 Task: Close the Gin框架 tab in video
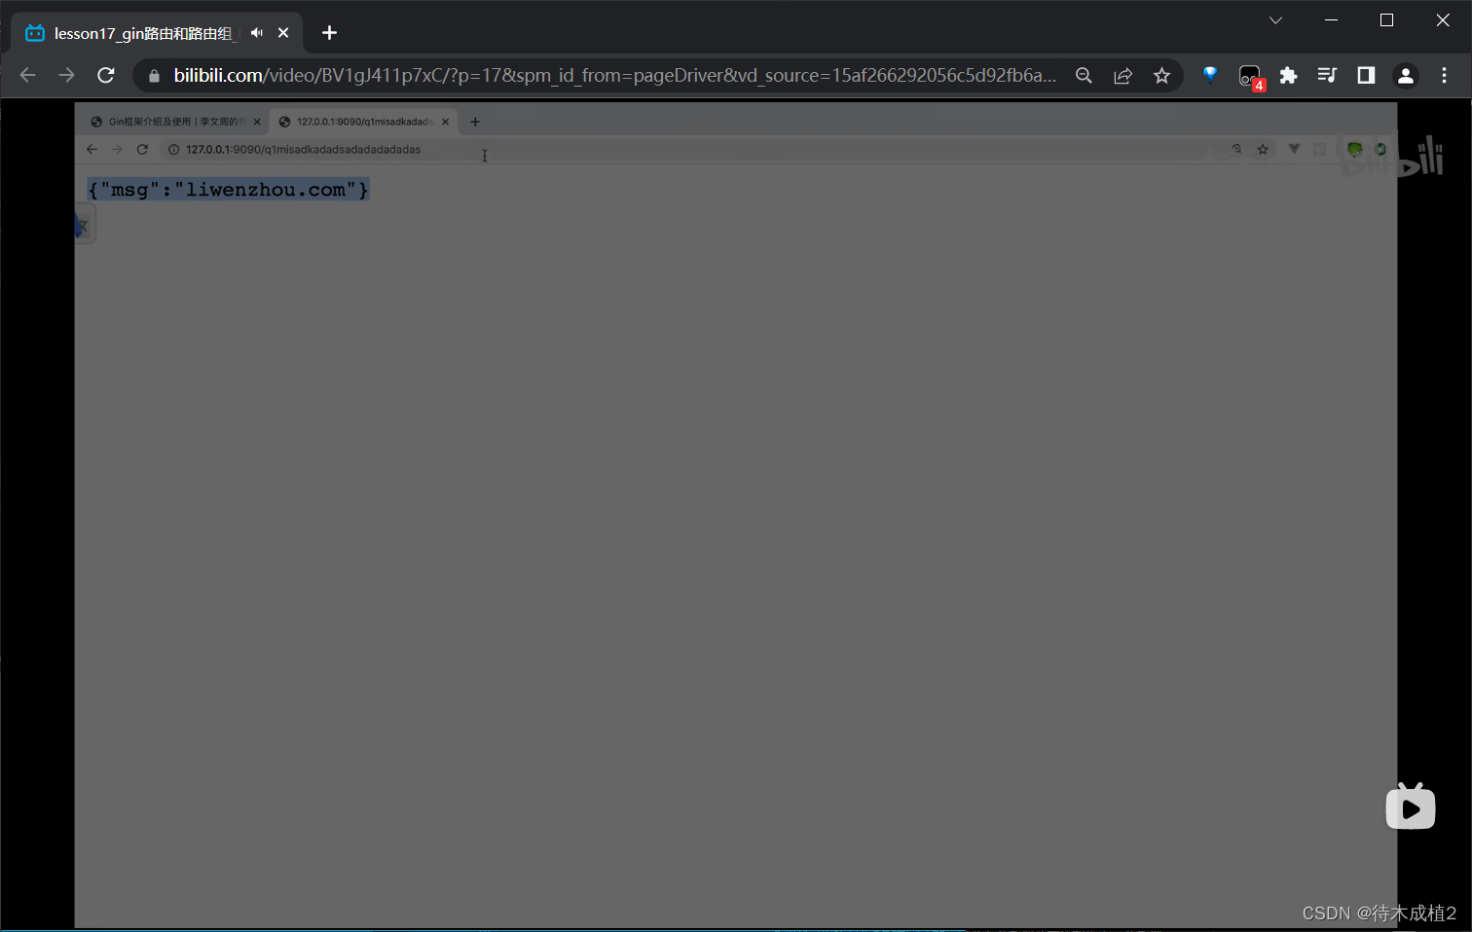click(257, 122)
